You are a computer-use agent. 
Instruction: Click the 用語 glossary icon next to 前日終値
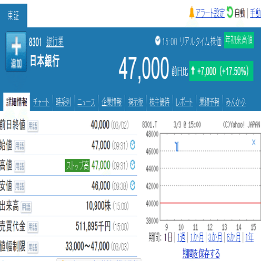click(x=33, y=126)
